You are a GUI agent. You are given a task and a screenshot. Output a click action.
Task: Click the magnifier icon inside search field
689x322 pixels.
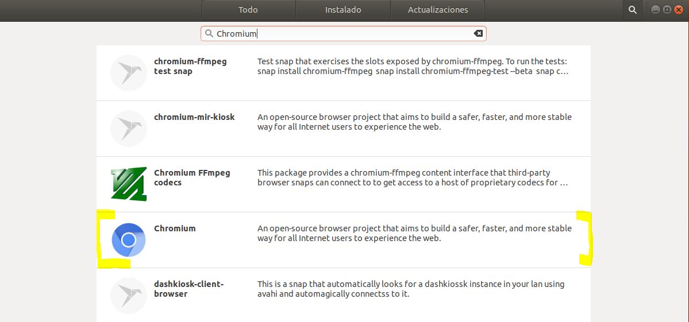tap(209, 33)
